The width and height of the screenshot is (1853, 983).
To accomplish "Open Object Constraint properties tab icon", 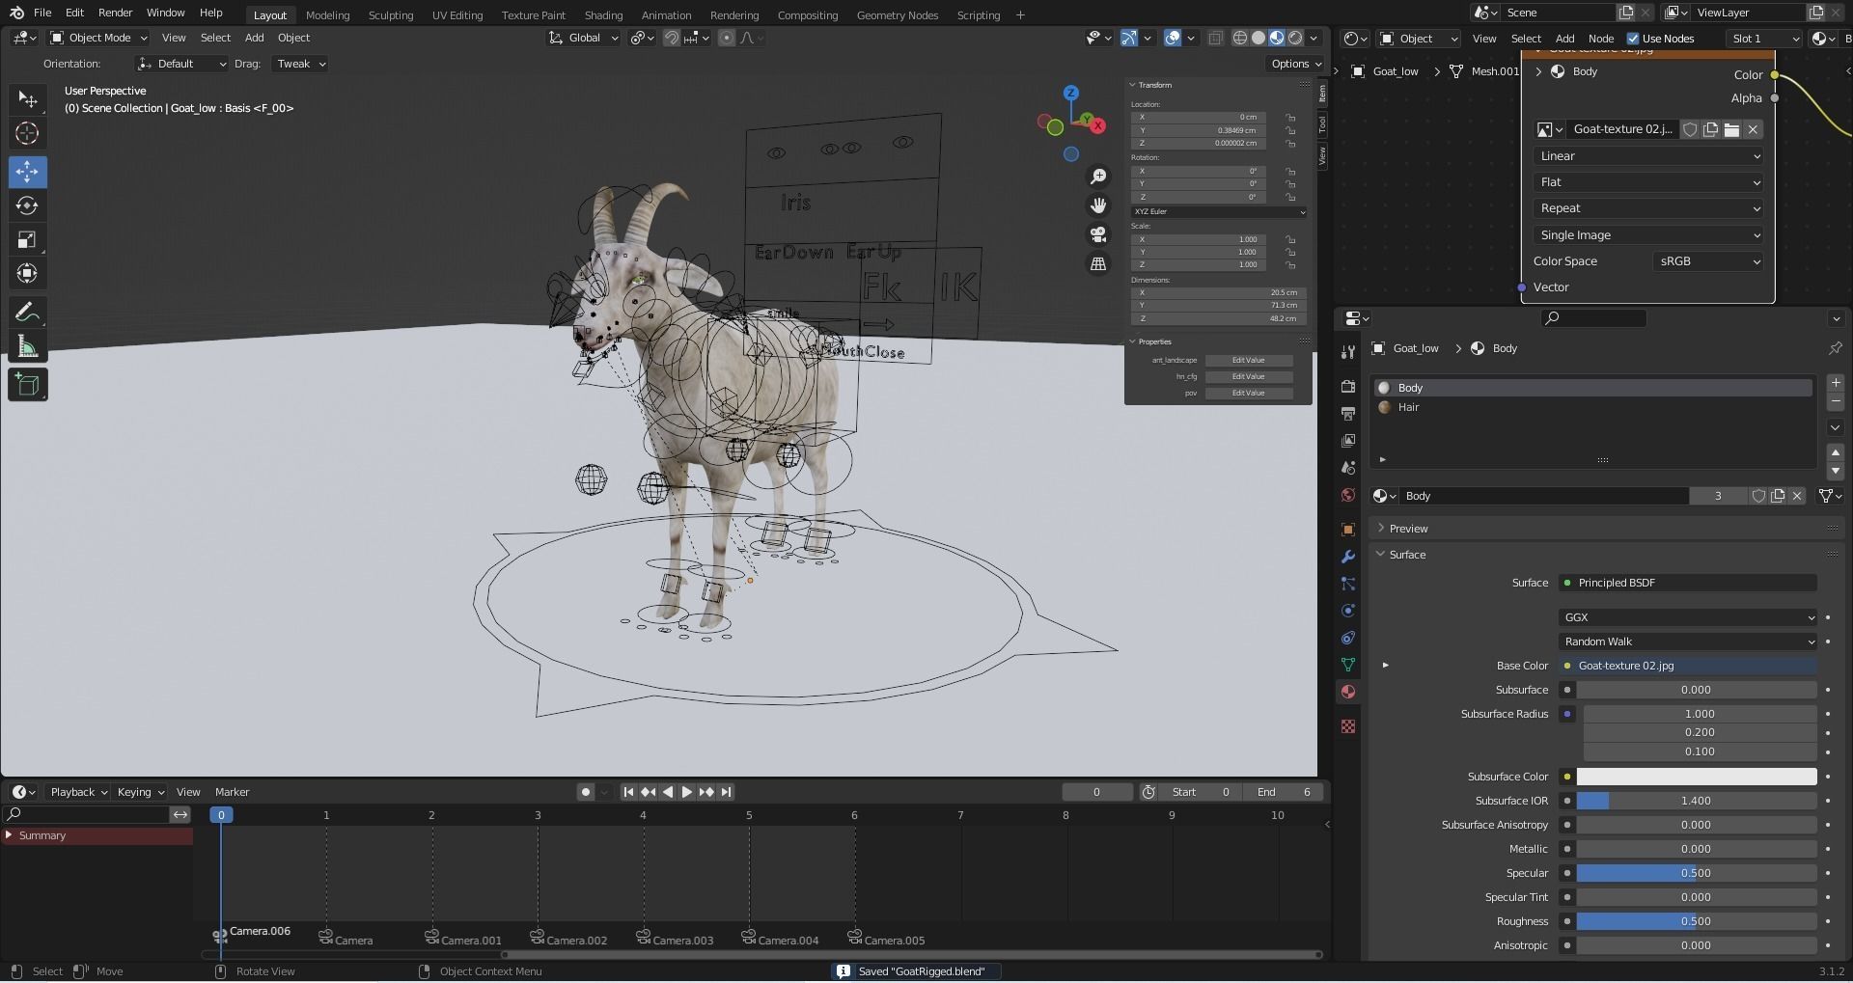I will (1348, 638).
